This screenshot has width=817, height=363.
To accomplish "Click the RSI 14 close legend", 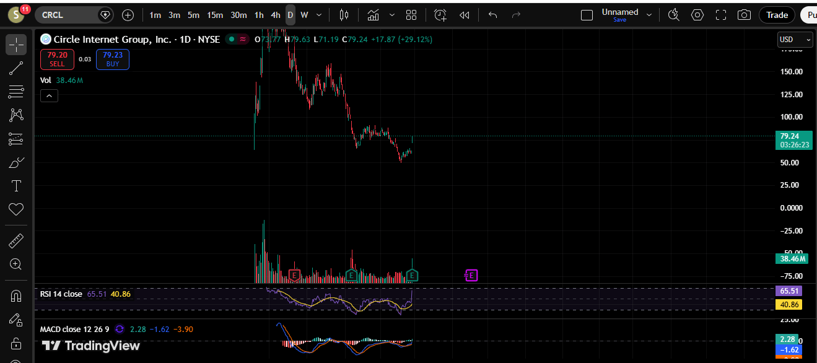I will [61, 294].
